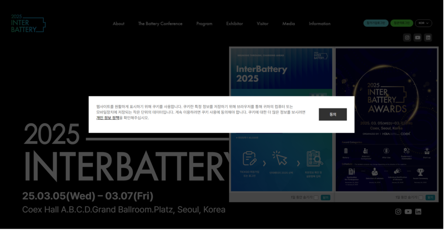Open the Media menu
447x251 pixels.
(289, 24)
